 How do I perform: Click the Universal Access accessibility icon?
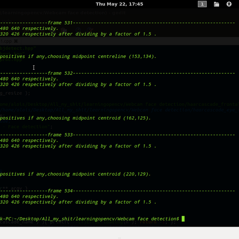pos(229,4)
